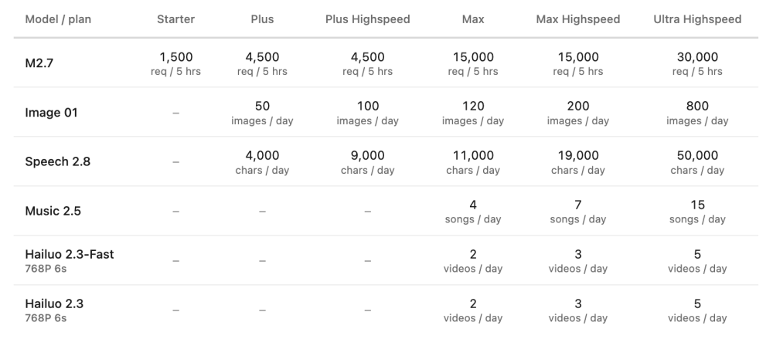
Task: Select the 50,000 chars / day cell
Action: [697, 162]
